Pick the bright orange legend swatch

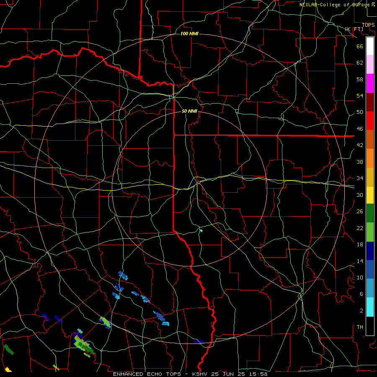[x=370, y=158]
